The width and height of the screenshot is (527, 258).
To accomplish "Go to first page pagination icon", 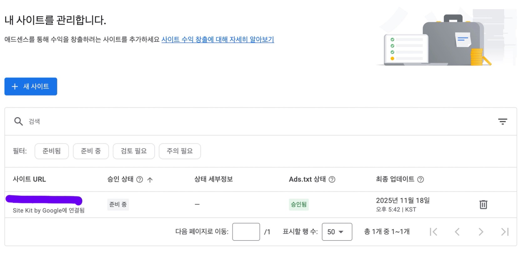I will [434, 232].
